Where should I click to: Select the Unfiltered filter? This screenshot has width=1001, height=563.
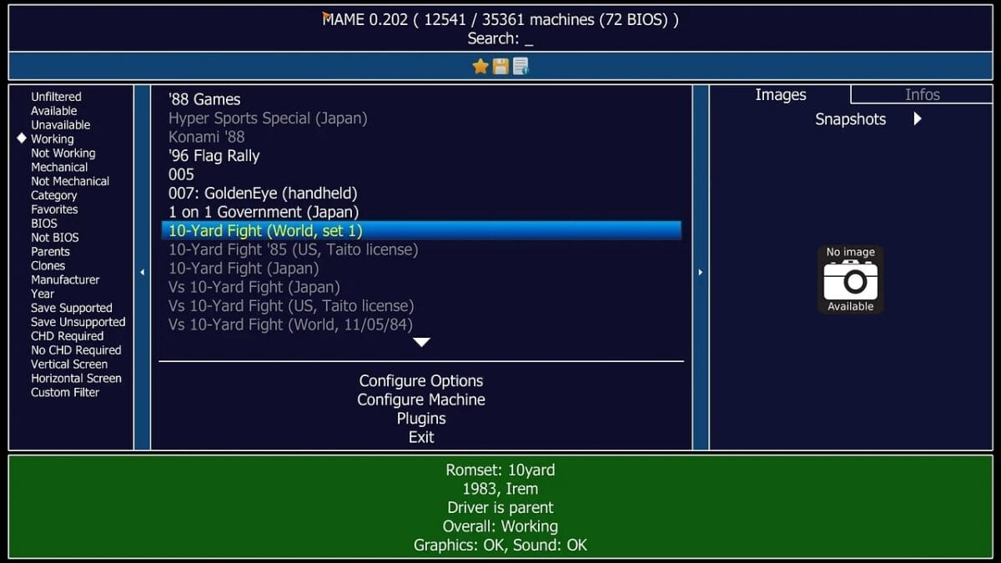pos(56,97)
